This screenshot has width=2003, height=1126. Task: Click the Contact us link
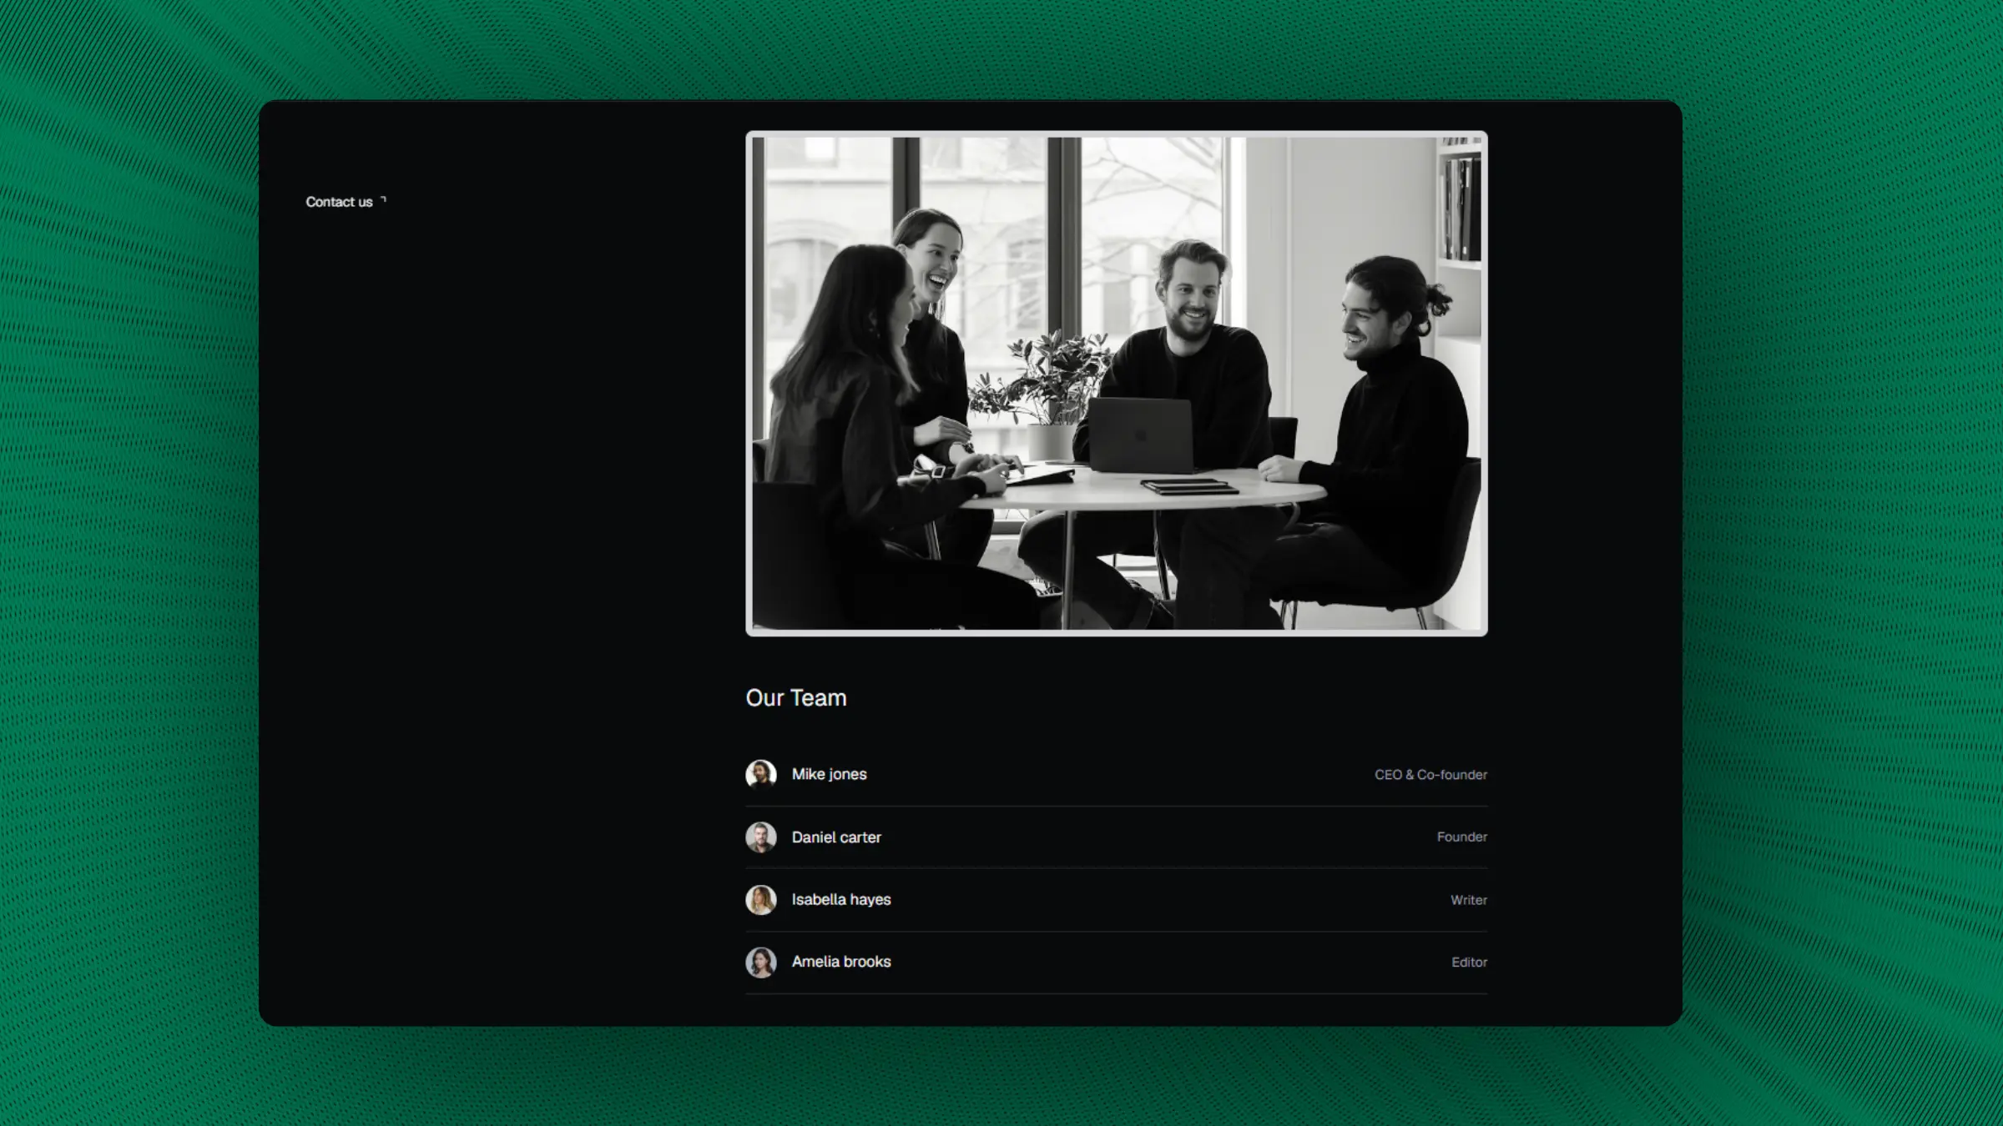pos(339,202)
